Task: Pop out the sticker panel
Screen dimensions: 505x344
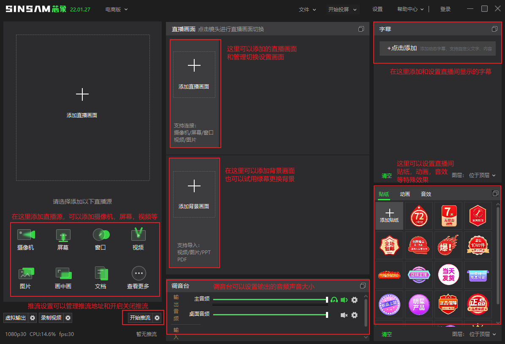Action: point(495,193)
